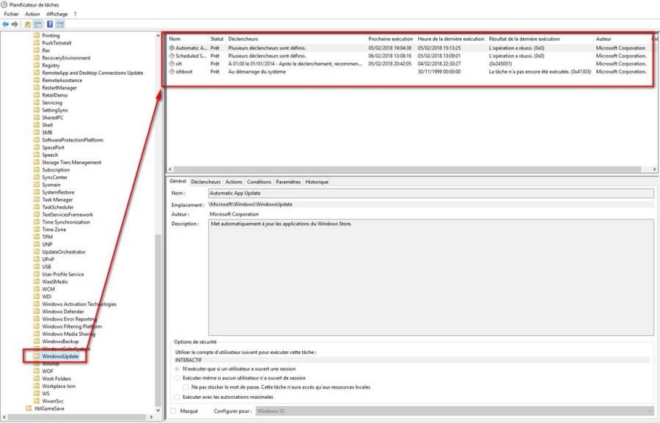The image size is (660, 423).
Task: Click the blue Help toolbar icon
Action: coord(50,24)
